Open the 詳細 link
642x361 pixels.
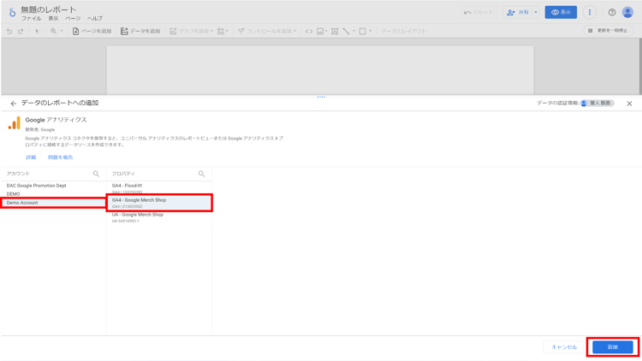(31, 157)
